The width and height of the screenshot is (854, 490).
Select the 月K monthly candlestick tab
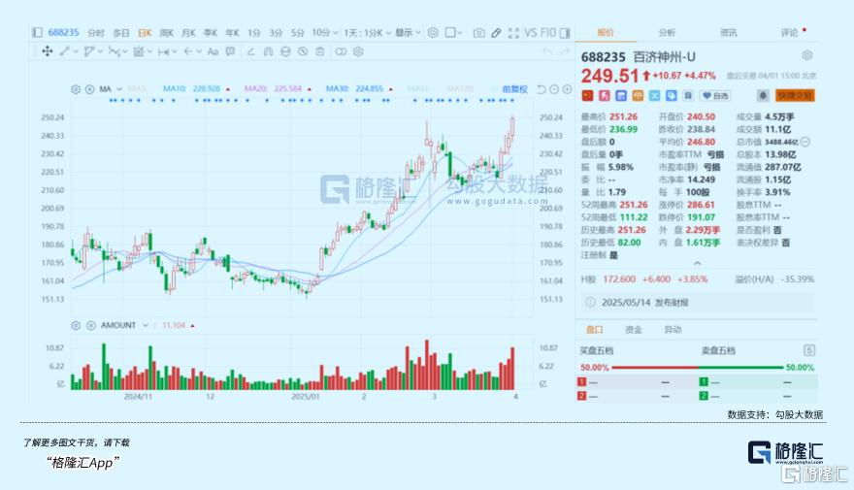tap(188, 33)
